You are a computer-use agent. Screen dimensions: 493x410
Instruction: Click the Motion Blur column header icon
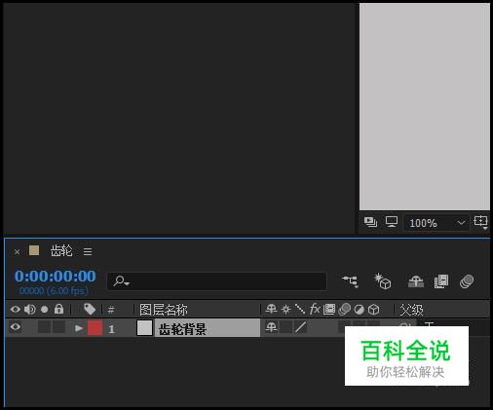344,310
